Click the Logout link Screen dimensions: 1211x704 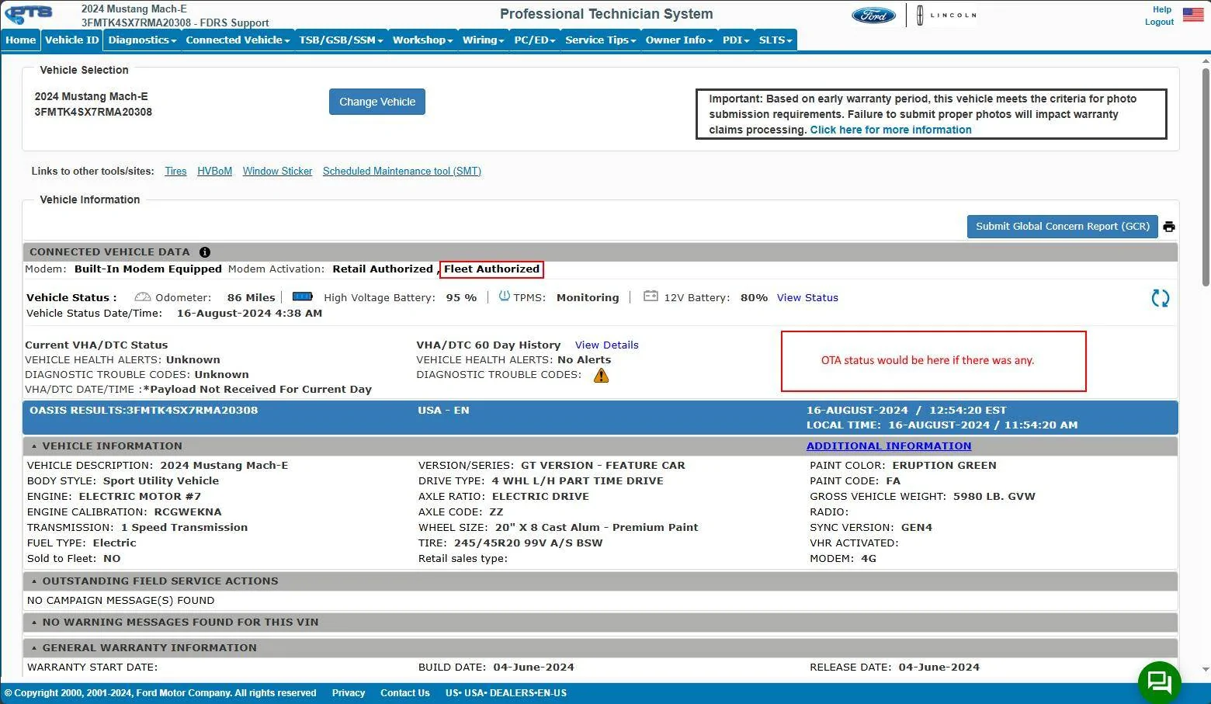coord(1159,22)
